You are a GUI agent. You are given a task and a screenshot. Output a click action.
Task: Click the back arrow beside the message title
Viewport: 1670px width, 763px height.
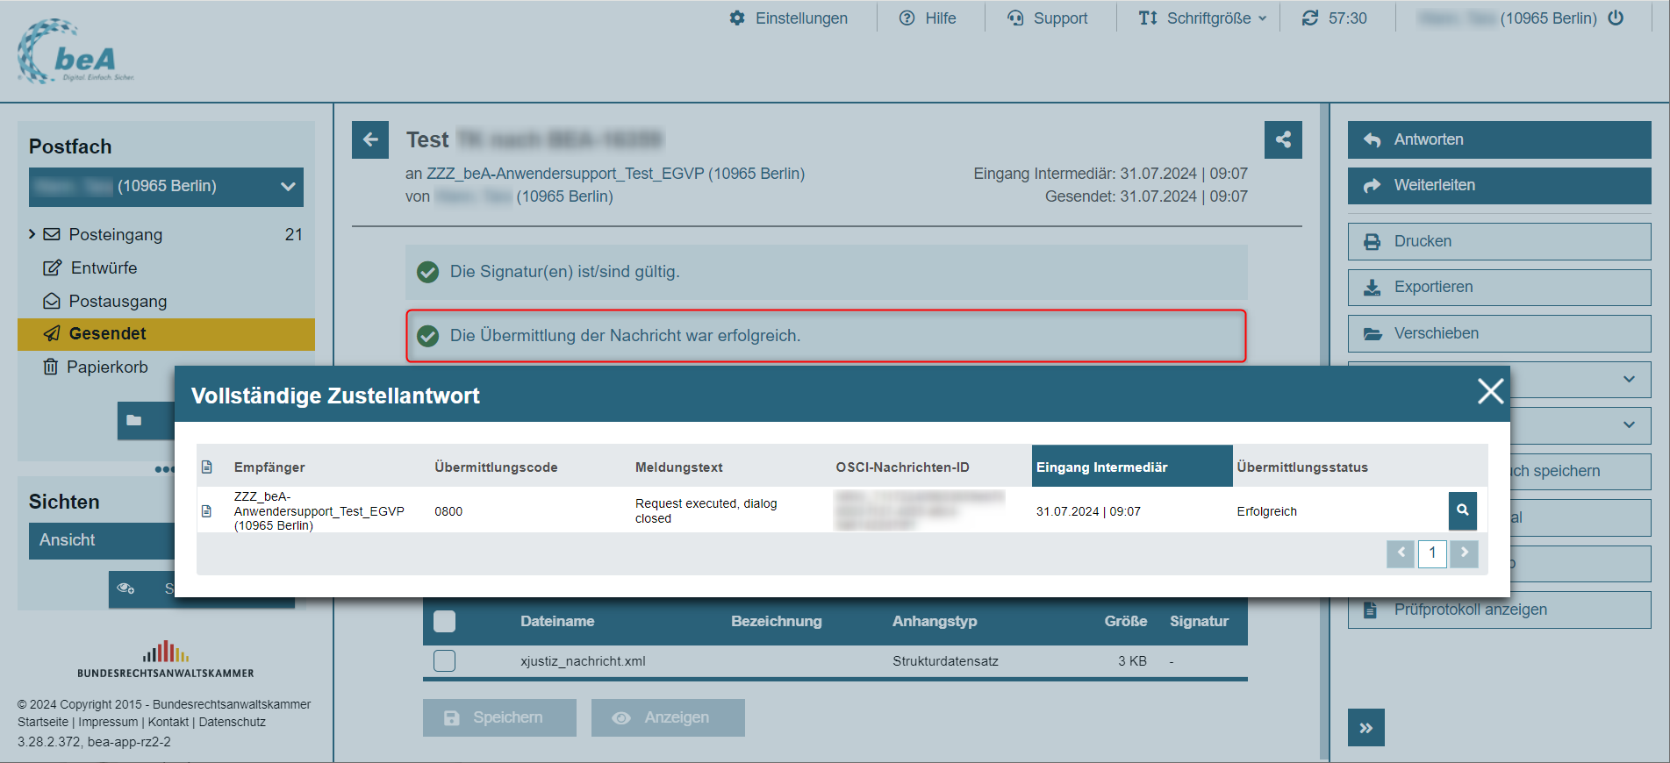click(370, 139)
